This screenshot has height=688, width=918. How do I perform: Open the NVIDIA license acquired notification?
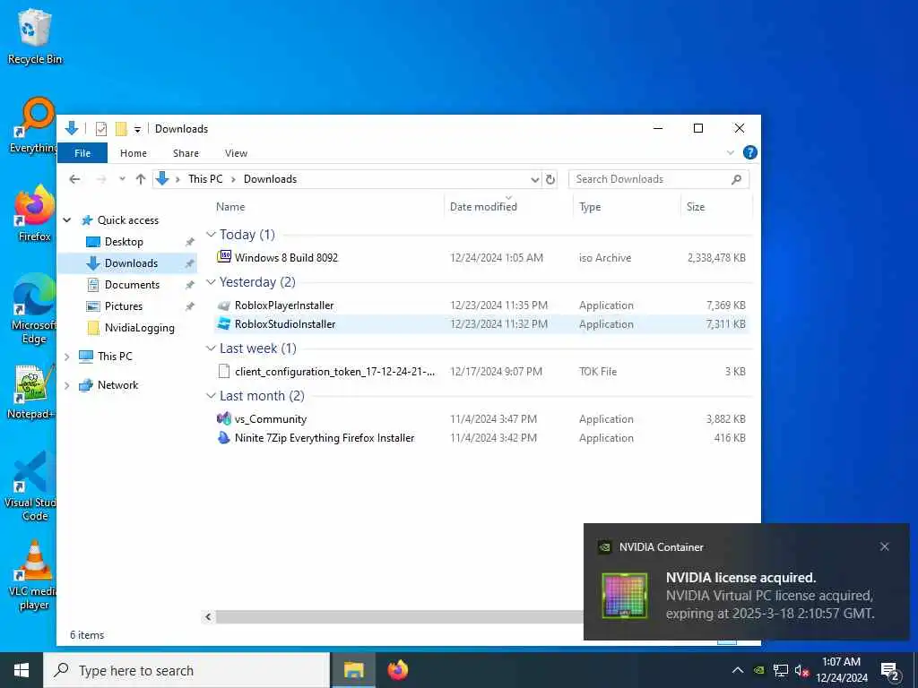pos(747,581)
